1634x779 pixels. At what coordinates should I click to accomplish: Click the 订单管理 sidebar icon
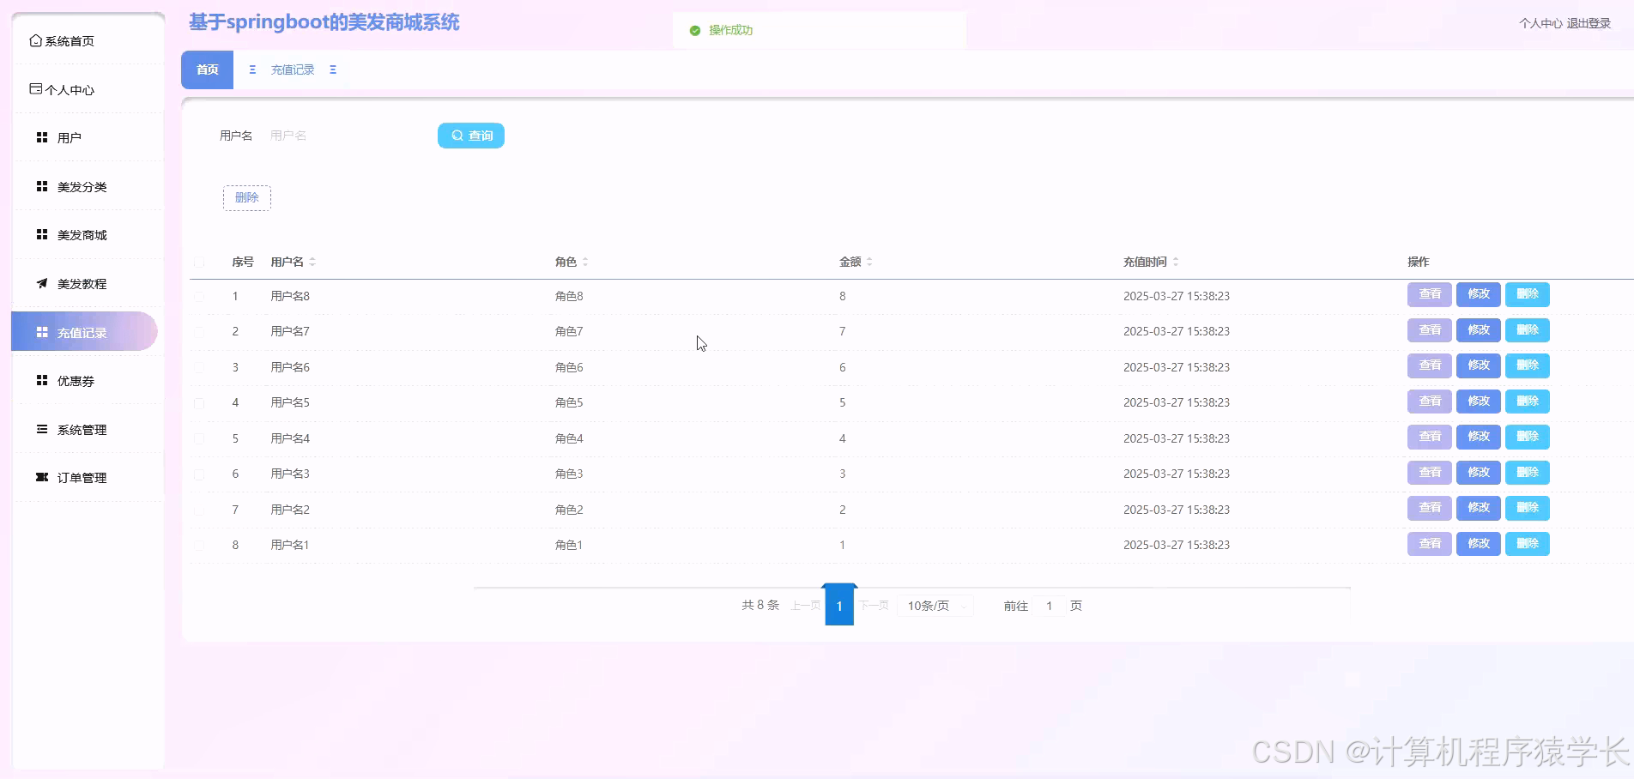click(41, 477)
